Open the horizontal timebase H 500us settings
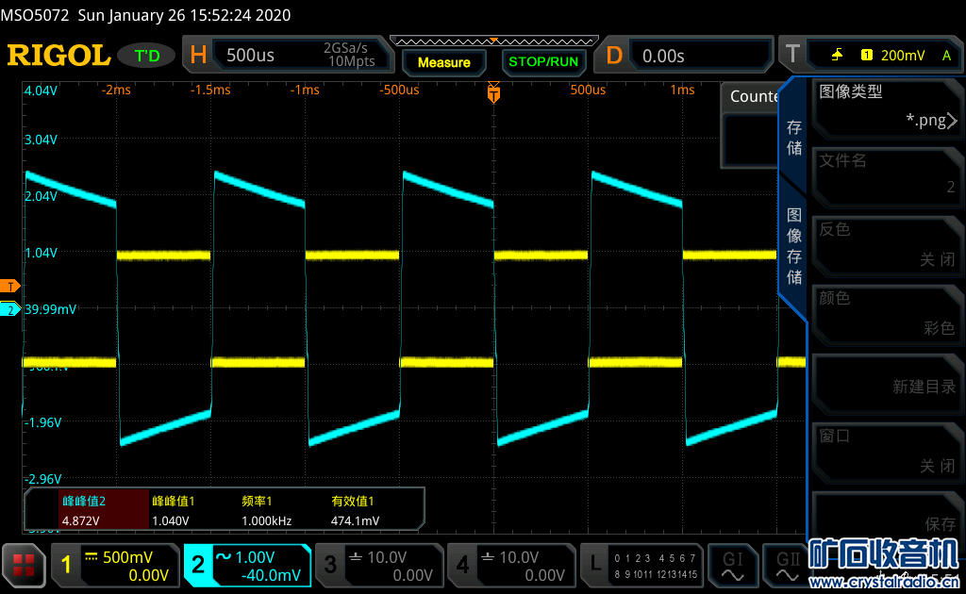The image size is (966, 594). pos(283,56)
